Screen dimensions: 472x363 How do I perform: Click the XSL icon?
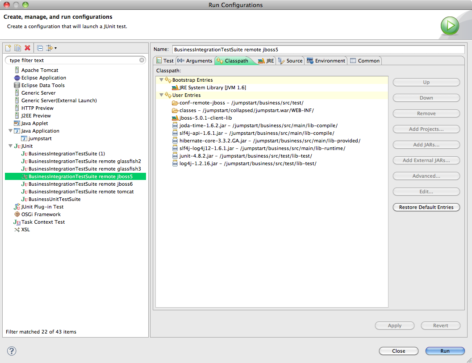click(x=17, y=229)
